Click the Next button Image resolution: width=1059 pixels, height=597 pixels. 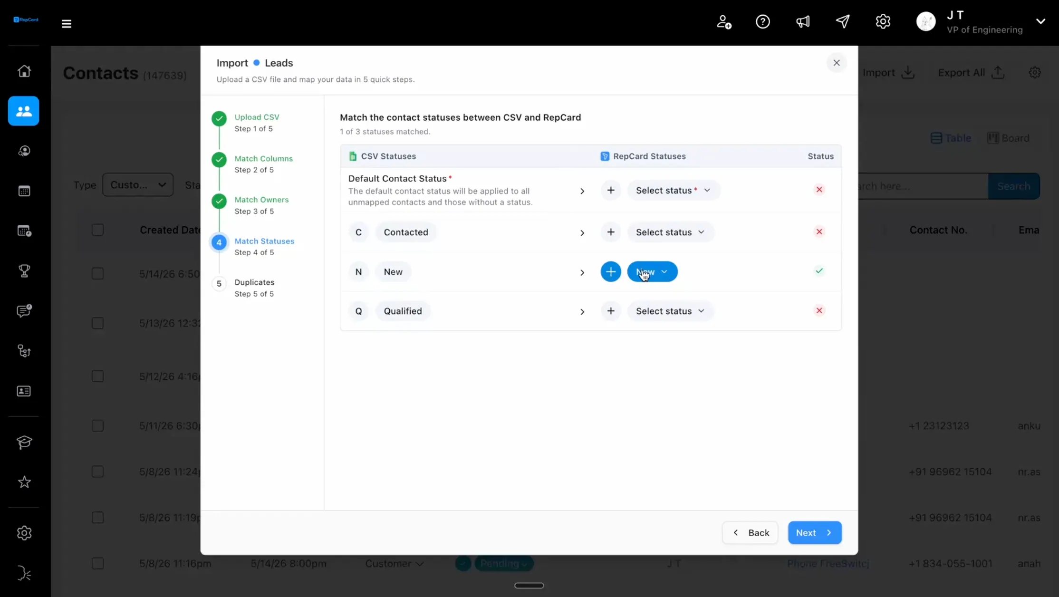pyautogui.click(x=815, y=533)
